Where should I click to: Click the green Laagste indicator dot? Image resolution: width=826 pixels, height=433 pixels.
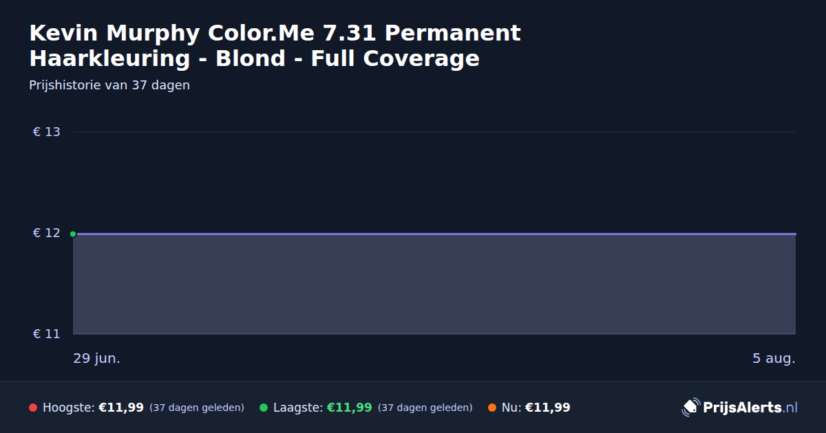(263, 408)
